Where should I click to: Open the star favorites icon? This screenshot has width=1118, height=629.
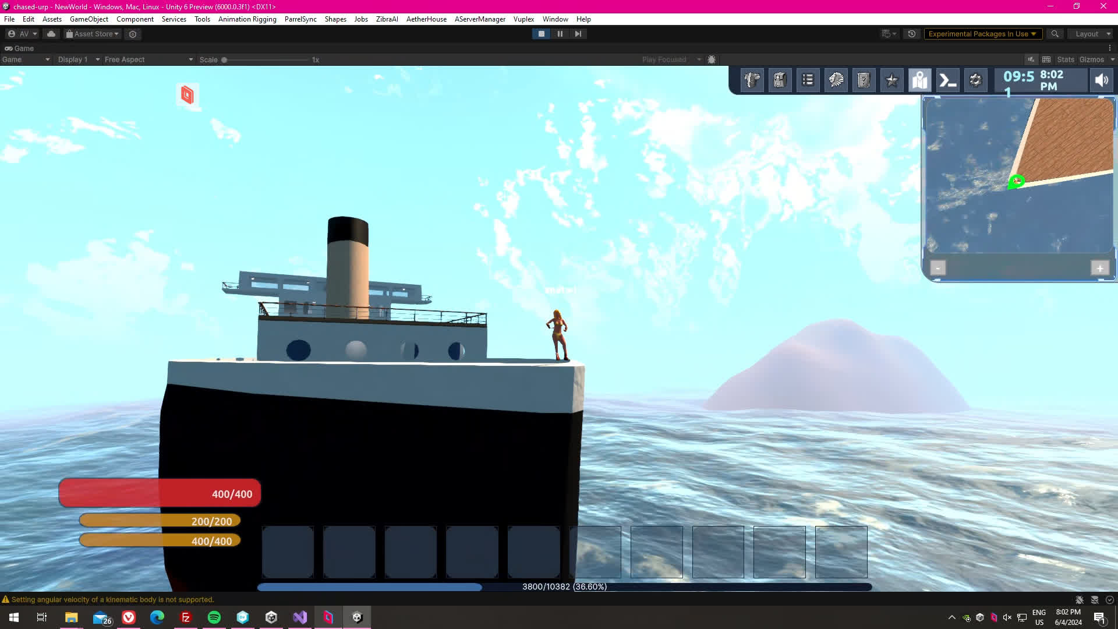coord(891,80)
